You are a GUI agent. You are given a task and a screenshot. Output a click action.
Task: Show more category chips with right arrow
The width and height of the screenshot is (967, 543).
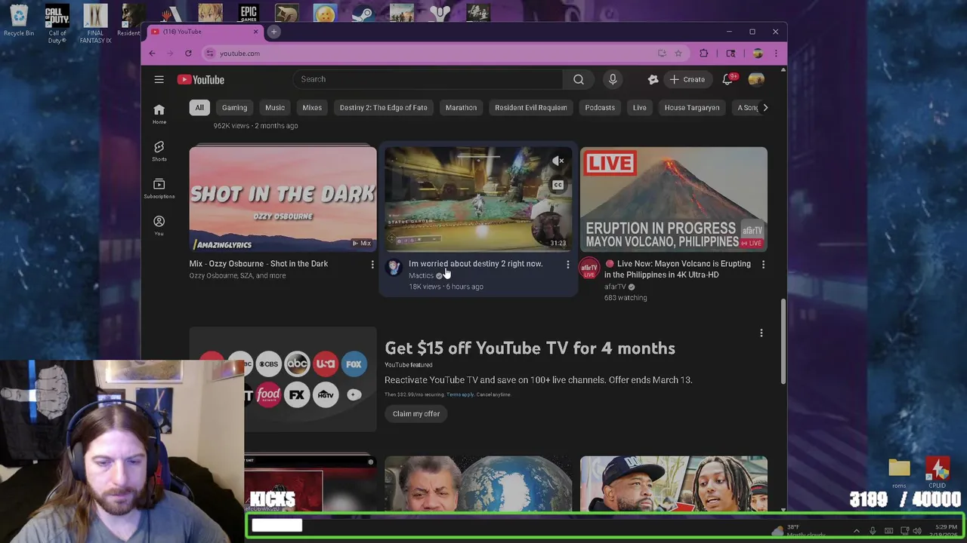pyautogui.click(x=765, y=108)
